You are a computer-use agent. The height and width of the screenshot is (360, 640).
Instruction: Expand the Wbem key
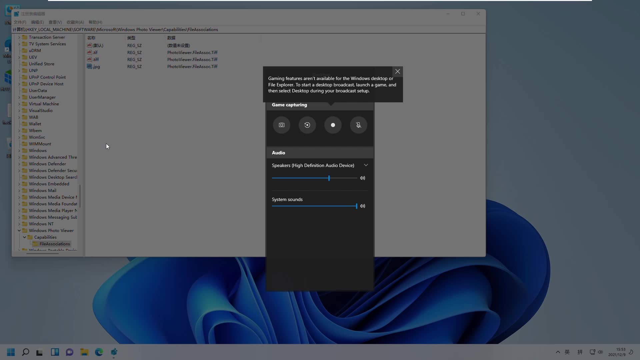pos(19,130)
